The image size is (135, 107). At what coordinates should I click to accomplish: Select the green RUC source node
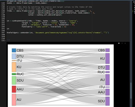point(14,74)
